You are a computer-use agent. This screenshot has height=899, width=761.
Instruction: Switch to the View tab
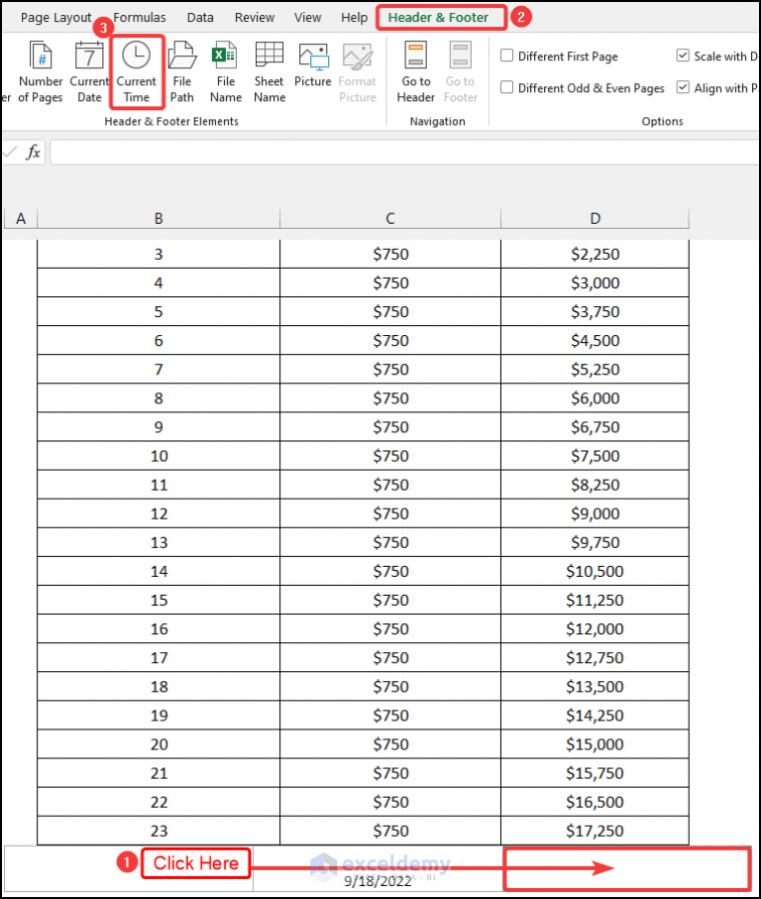pos(308,17)
